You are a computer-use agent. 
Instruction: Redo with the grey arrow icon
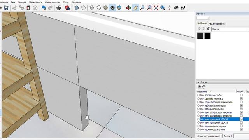[x=50, y=8]
